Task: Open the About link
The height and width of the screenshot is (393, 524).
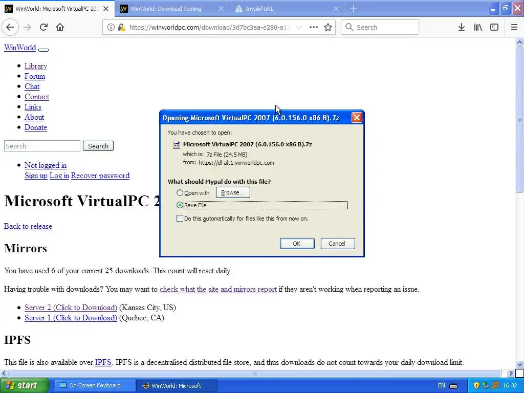Action: point(34,117)
